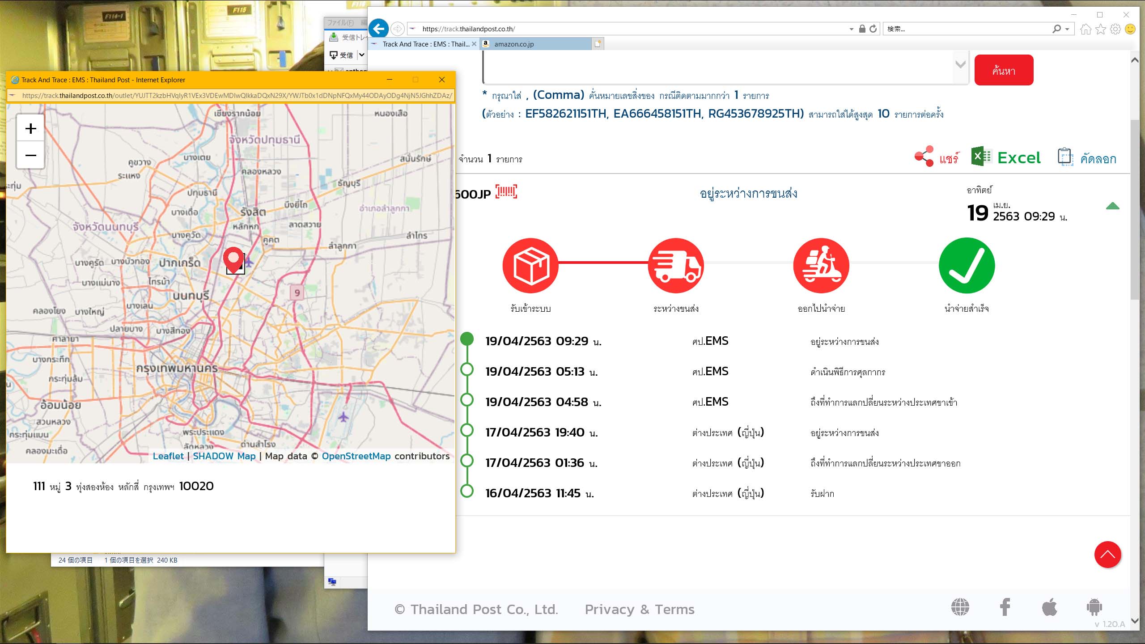This screenshot has width=1145, height=644.
Task: Open IE tools gear icon
Action: pyautogui.click(x=1115, y=29)
